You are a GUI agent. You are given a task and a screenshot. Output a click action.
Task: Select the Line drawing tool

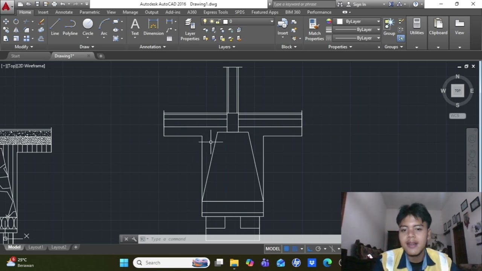coord(55,27)
